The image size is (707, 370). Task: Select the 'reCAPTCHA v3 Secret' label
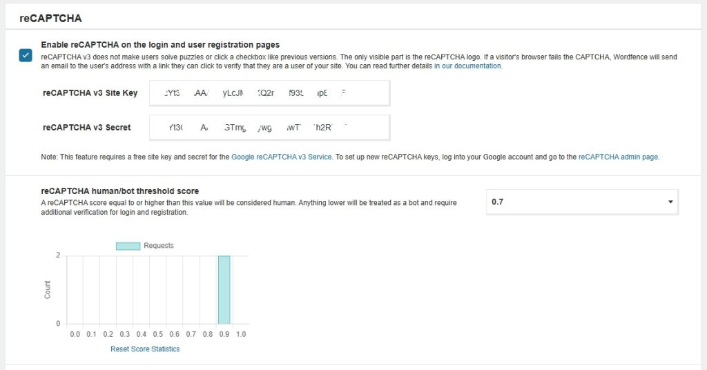click(x=86, y=127)
